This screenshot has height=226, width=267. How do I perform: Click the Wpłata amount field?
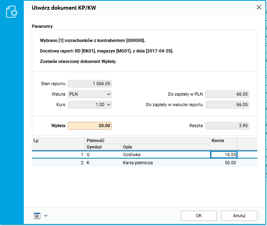(x=90, y=126)
